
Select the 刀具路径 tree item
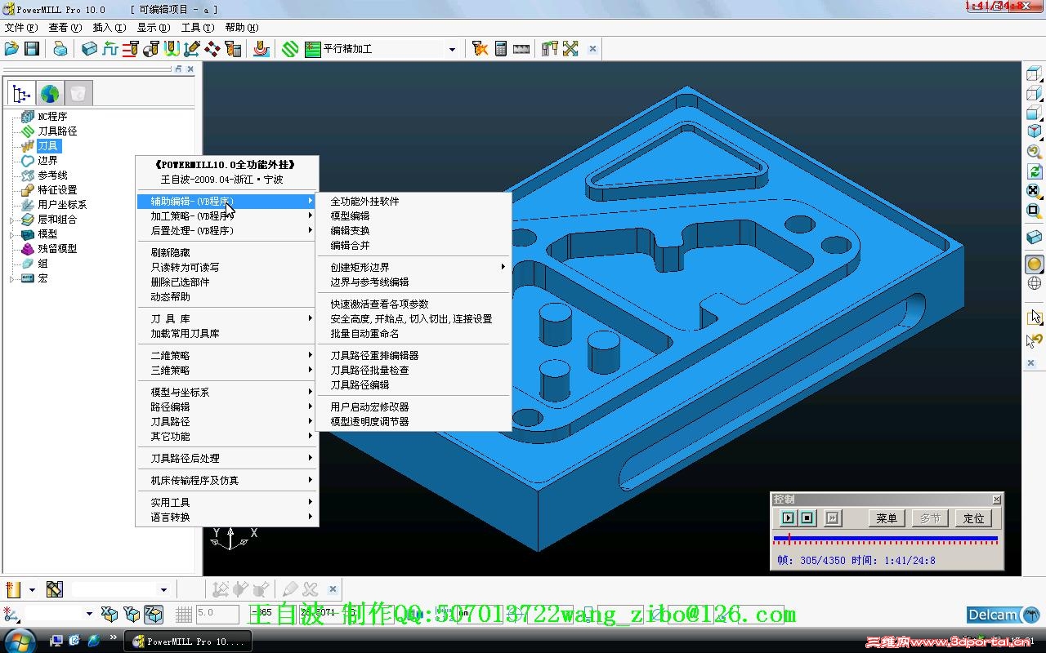click(x=57, y=131)
